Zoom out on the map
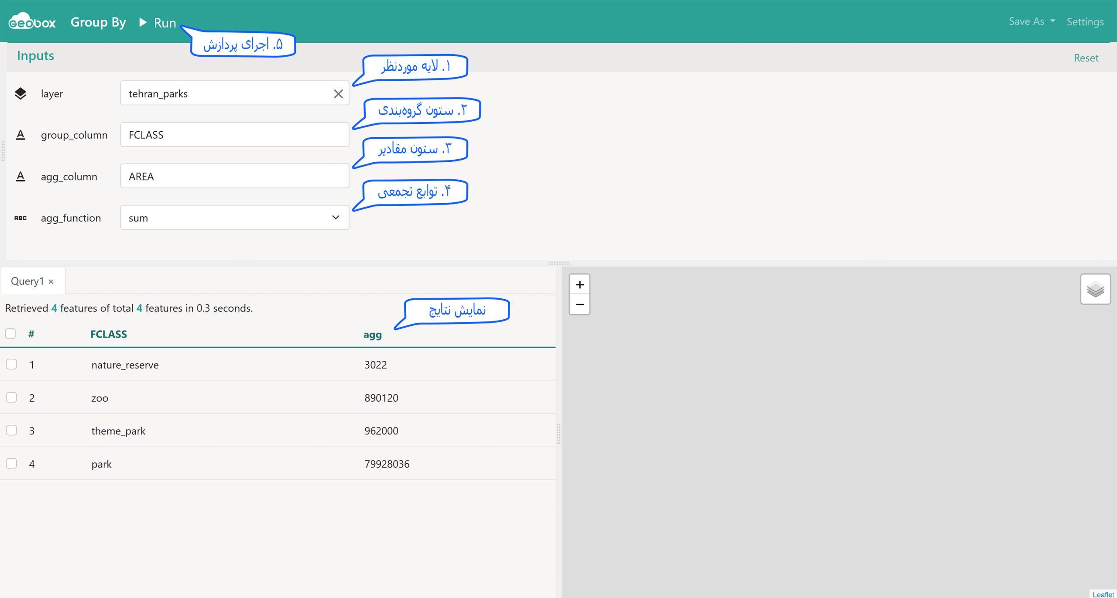 click(579, 304)
